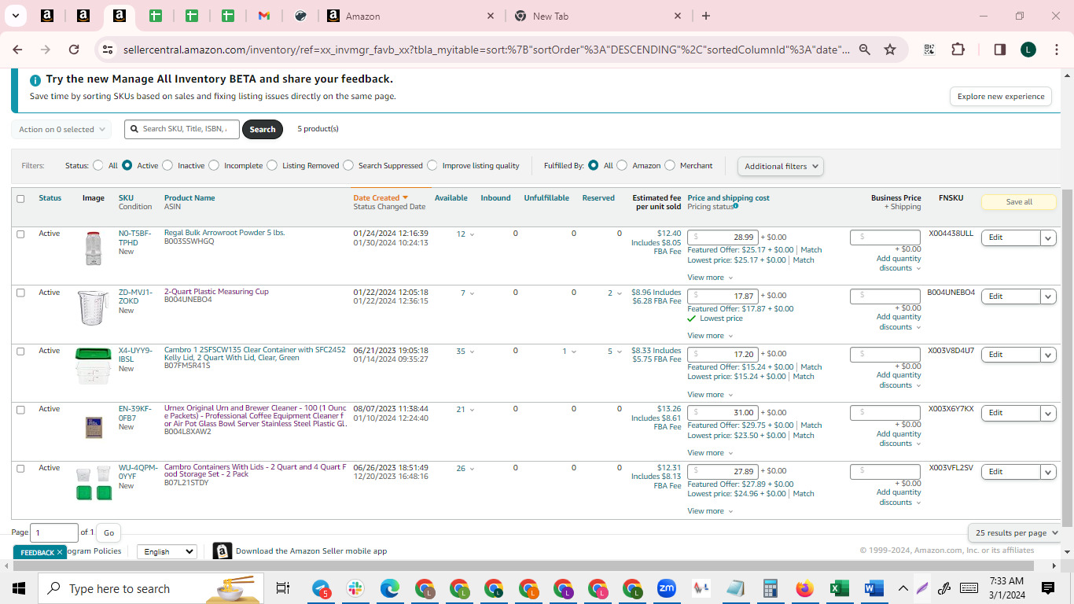
Task: Click Edit for the Cambro Containers 2 Pack row
Action: tap(1010, 472)
